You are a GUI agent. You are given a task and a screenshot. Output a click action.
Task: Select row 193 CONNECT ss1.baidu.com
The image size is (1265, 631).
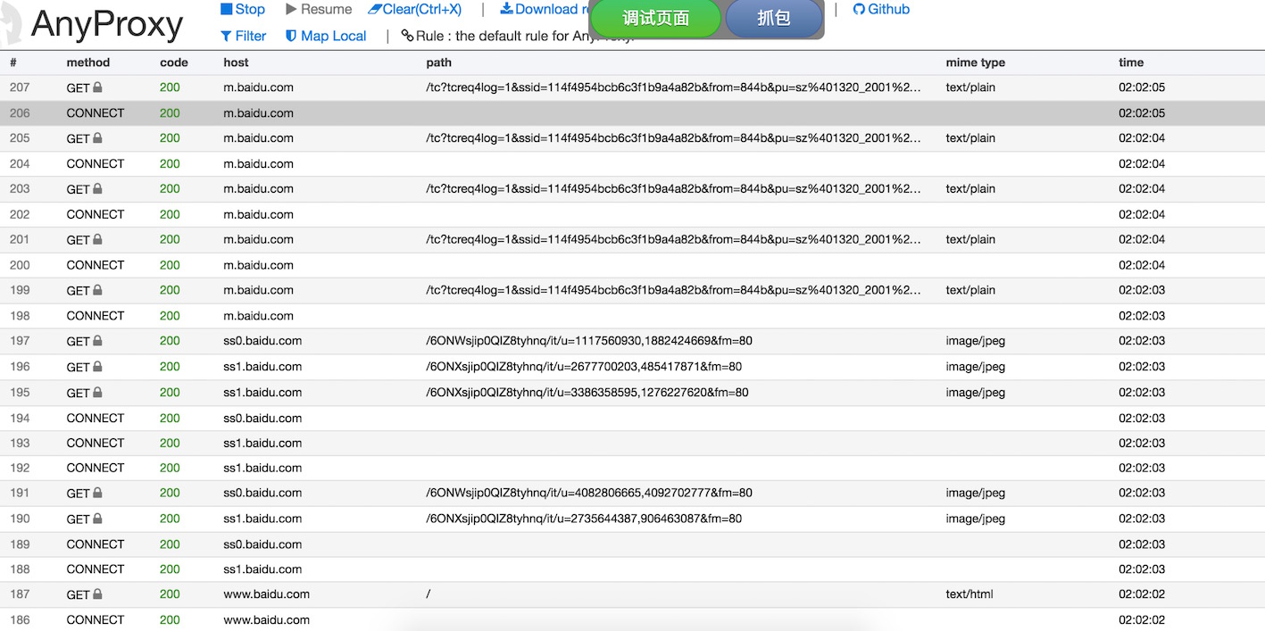tap(632, 443)
